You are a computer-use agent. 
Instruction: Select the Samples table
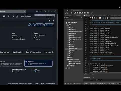(x=73, y=42)
